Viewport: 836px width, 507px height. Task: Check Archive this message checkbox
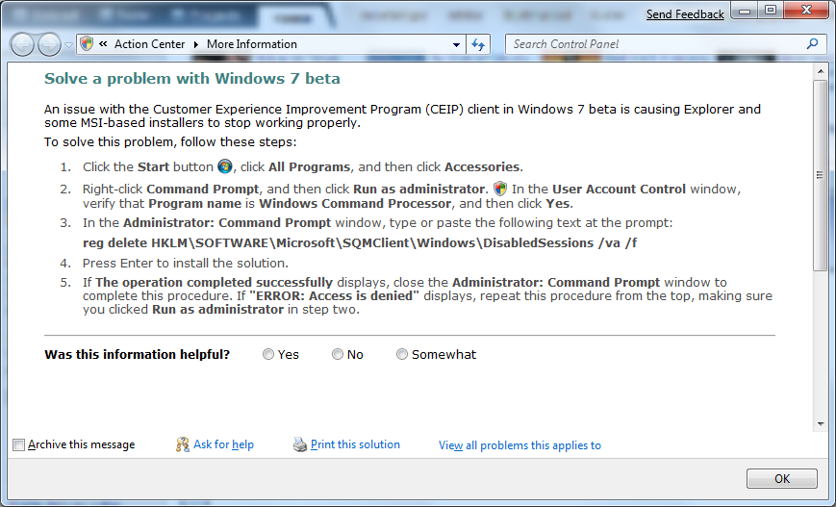(x=18, y=444)
